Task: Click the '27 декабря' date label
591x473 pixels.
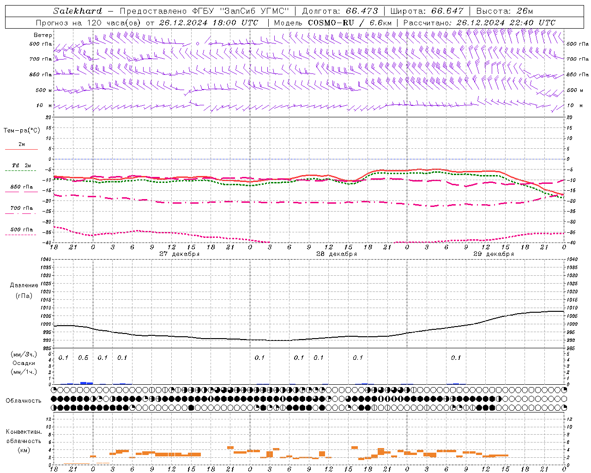Action: [x=180, y=254]
